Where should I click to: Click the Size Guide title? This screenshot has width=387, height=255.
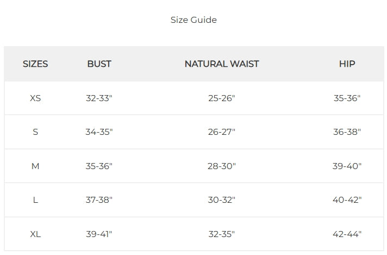(x=193, y=20)
